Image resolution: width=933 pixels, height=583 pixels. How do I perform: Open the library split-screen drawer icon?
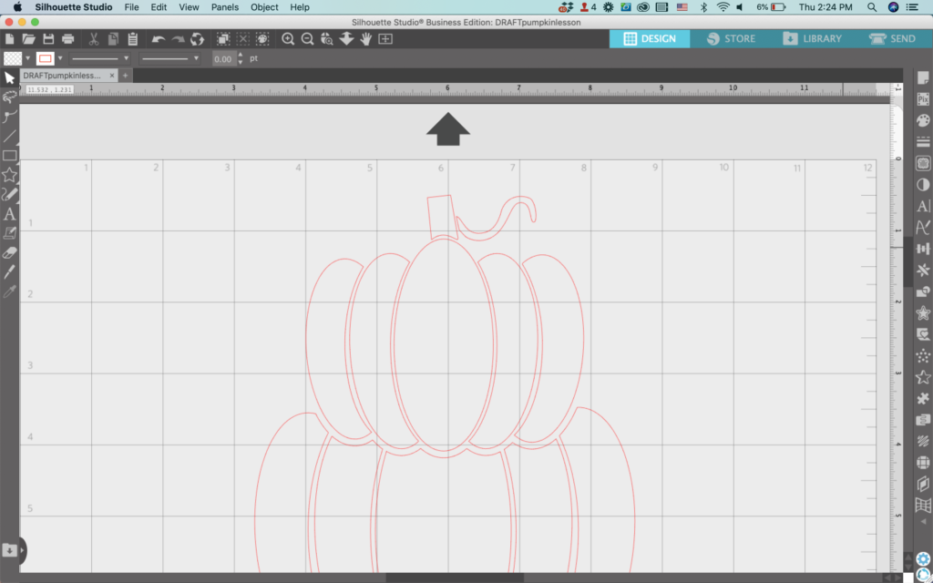(x=9, y=551)
